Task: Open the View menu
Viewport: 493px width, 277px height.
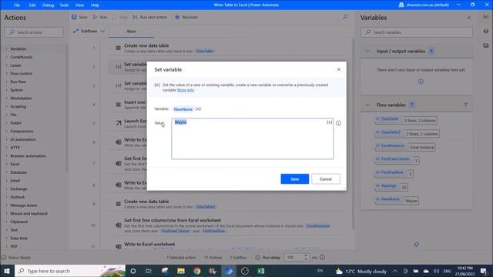Action: [x=79, y=5]
